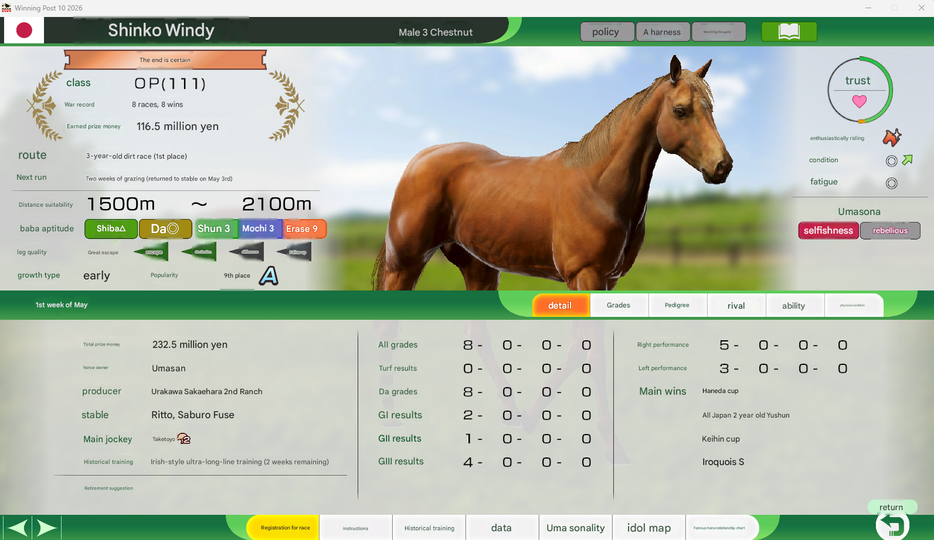The height and width of the screenshot is (540, 934).
Task: Select the Follow up running-style flag
Action: 294,252
